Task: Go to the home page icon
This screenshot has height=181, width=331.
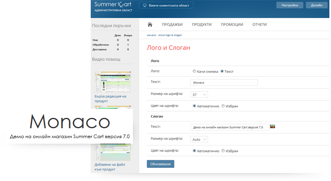Action: tap(150, 25)
